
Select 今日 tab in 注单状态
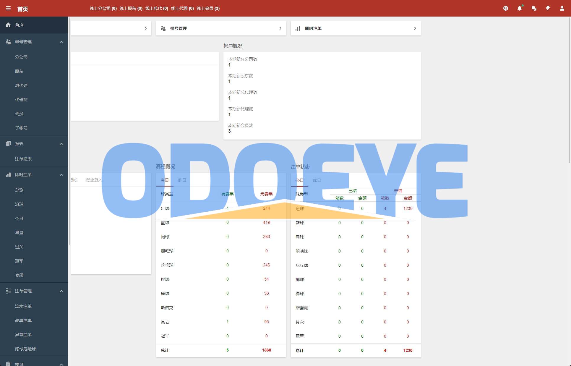coord(299,180)
